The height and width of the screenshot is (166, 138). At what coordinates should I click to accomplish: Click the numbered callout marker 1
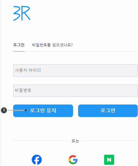(x=4, y=110)
